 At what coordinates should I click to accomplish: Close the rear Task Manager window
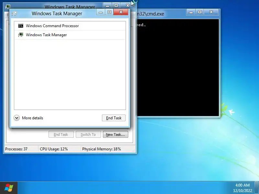(128, 5)
